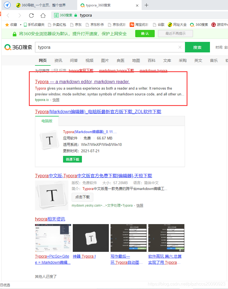
Task: Select the 问答 tab
Action: (74, 61)
